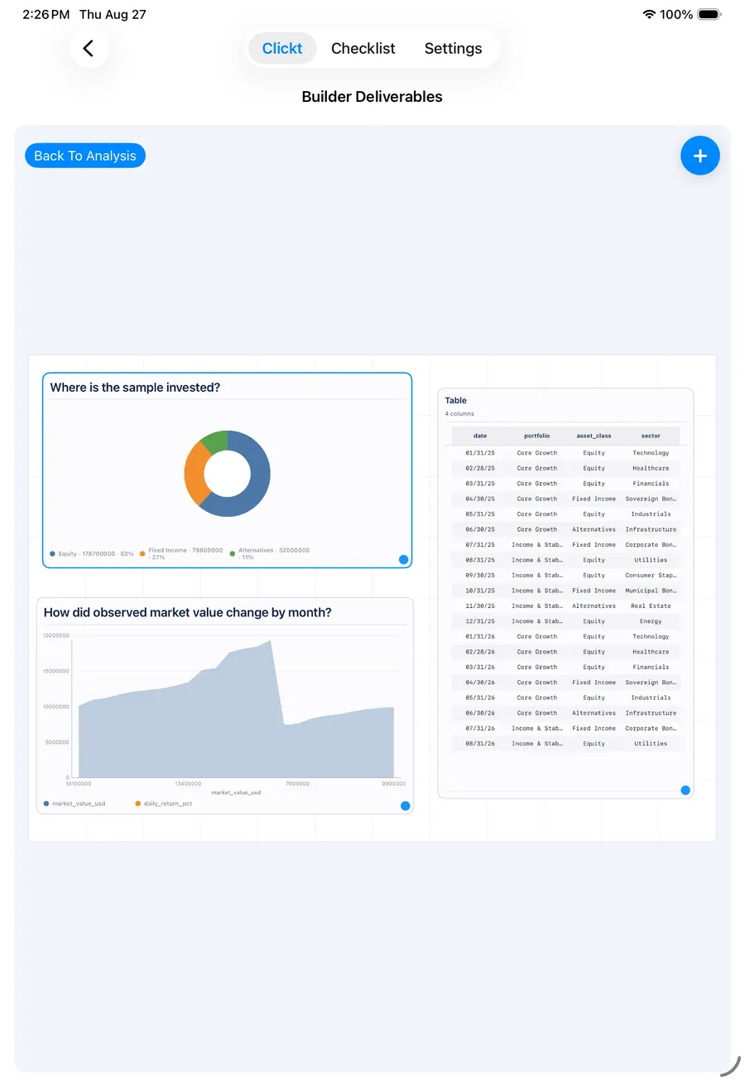
Task: Tap the portfolio column header
Action: coord(536,436)
